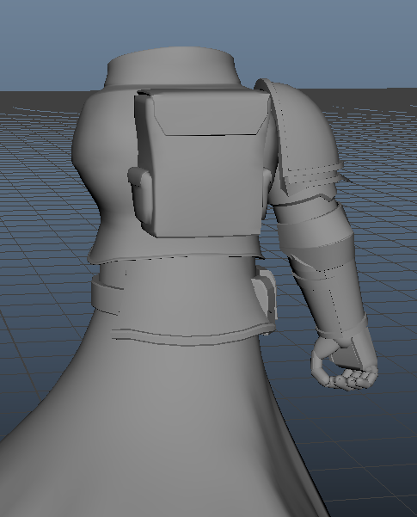This screenshot has width=417, height=517.
Task: Click the neck collar on top
Action: click(171, 68)
